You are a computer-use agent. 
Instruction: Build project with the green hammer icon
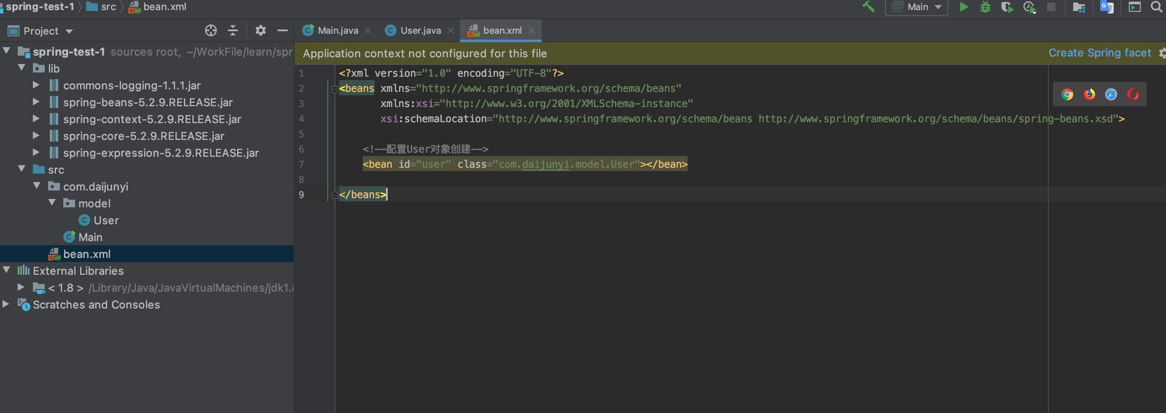(868, 7)
